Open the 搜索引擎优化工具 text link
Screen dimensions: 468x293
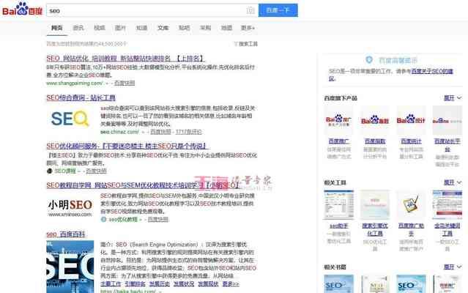click(x=375, y=229)
